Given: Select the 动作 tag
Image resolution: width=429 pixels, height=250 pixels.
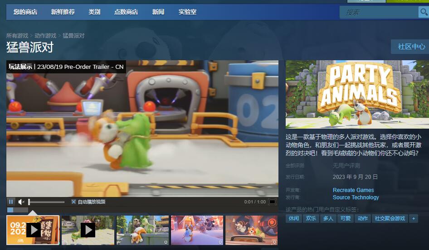Looking at the screenshot, I should 362,218.
